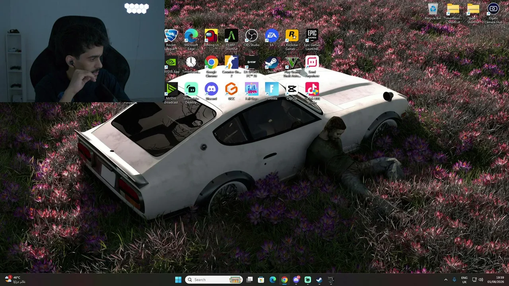Select the geek Shortcut folder icon
This screenshot has height=286, width=509.
coord(473,13)
